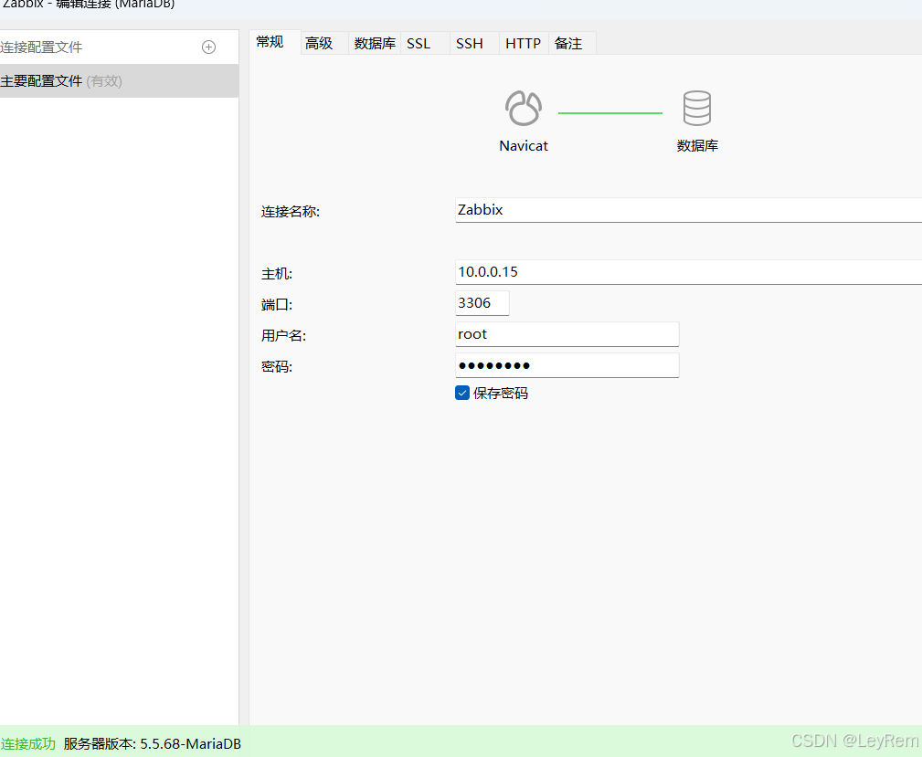Click the 主机 field with 10.0.0.15
The image size is (922, 757).
point(689,272)
